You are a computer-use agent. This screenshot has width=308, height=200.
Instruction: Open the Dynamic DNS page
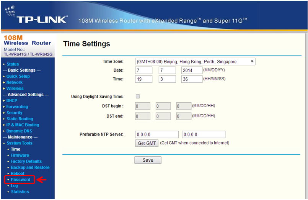(19, 131)
